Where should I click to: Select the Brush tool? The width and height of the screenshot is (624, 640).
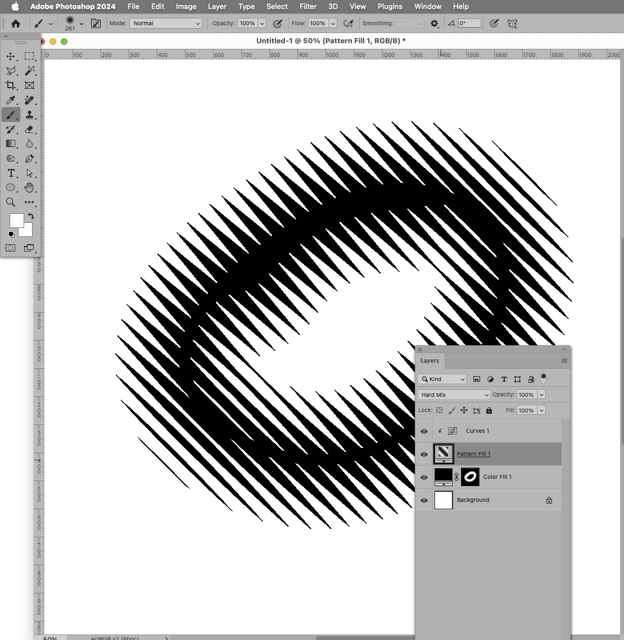(x=10, y=115)
